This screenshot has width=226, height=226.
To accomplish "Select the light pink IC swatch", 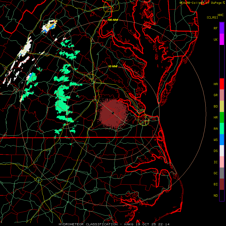I will tap(222, 162).
